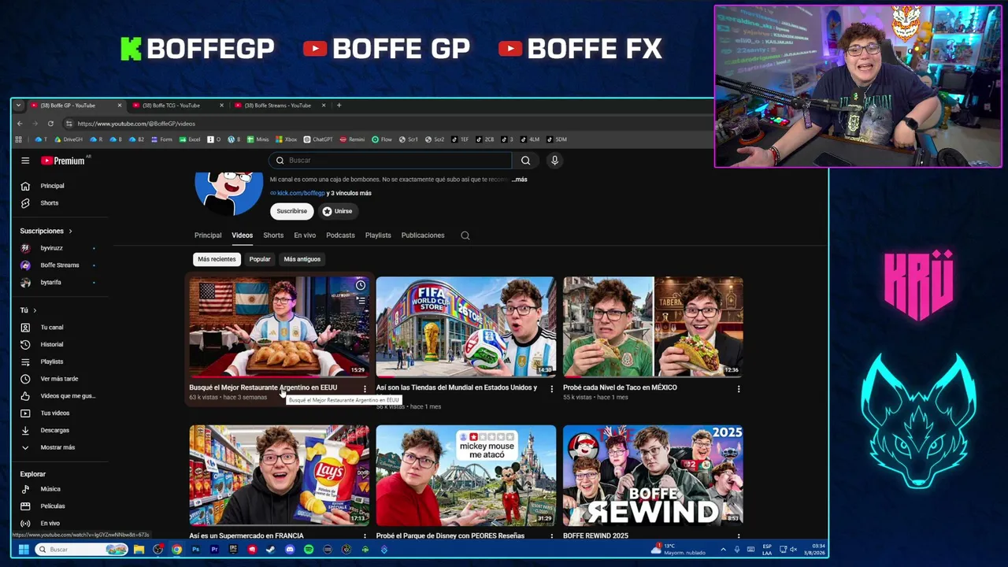Open Discord from the taskbar

click(x=290, y=550)
